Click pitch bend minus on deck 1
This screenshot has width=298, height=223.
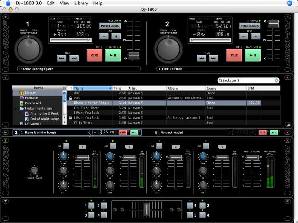(x=104, y=36)
